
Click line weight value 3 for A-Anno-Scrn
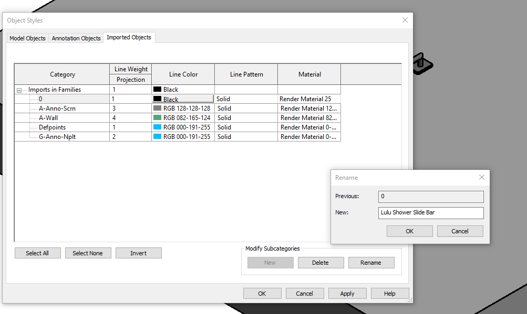click(x=130, y=109)
